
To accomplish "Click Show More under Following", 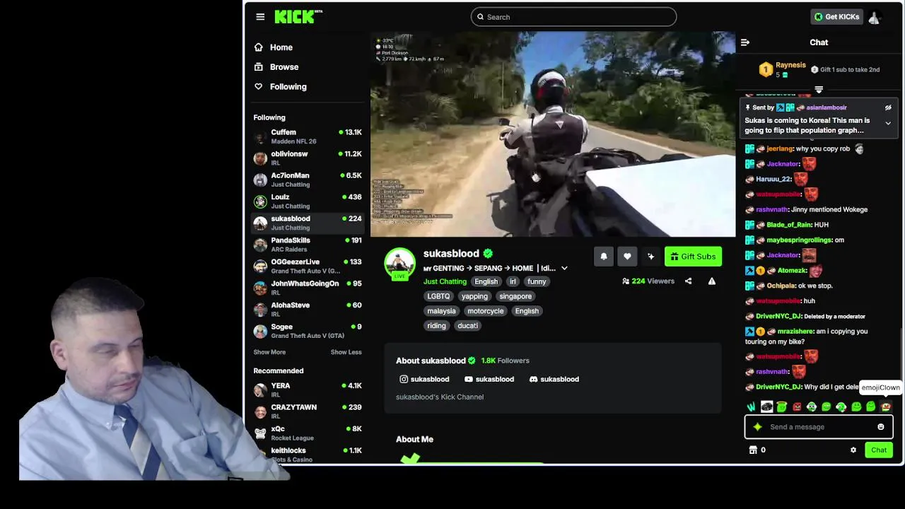I will point(269,352).
